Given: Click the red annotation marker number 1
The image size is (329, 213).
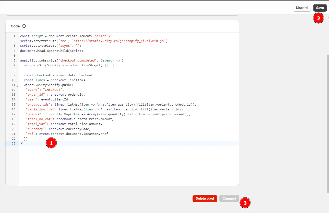Looking at the screenshot, I should [x=51, y=143].
